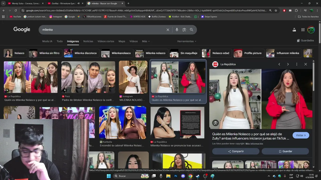The height and width of the screenshot is (180, 321).
Task: Open the Stripe Express bookmark
Action: click(209, 17)
